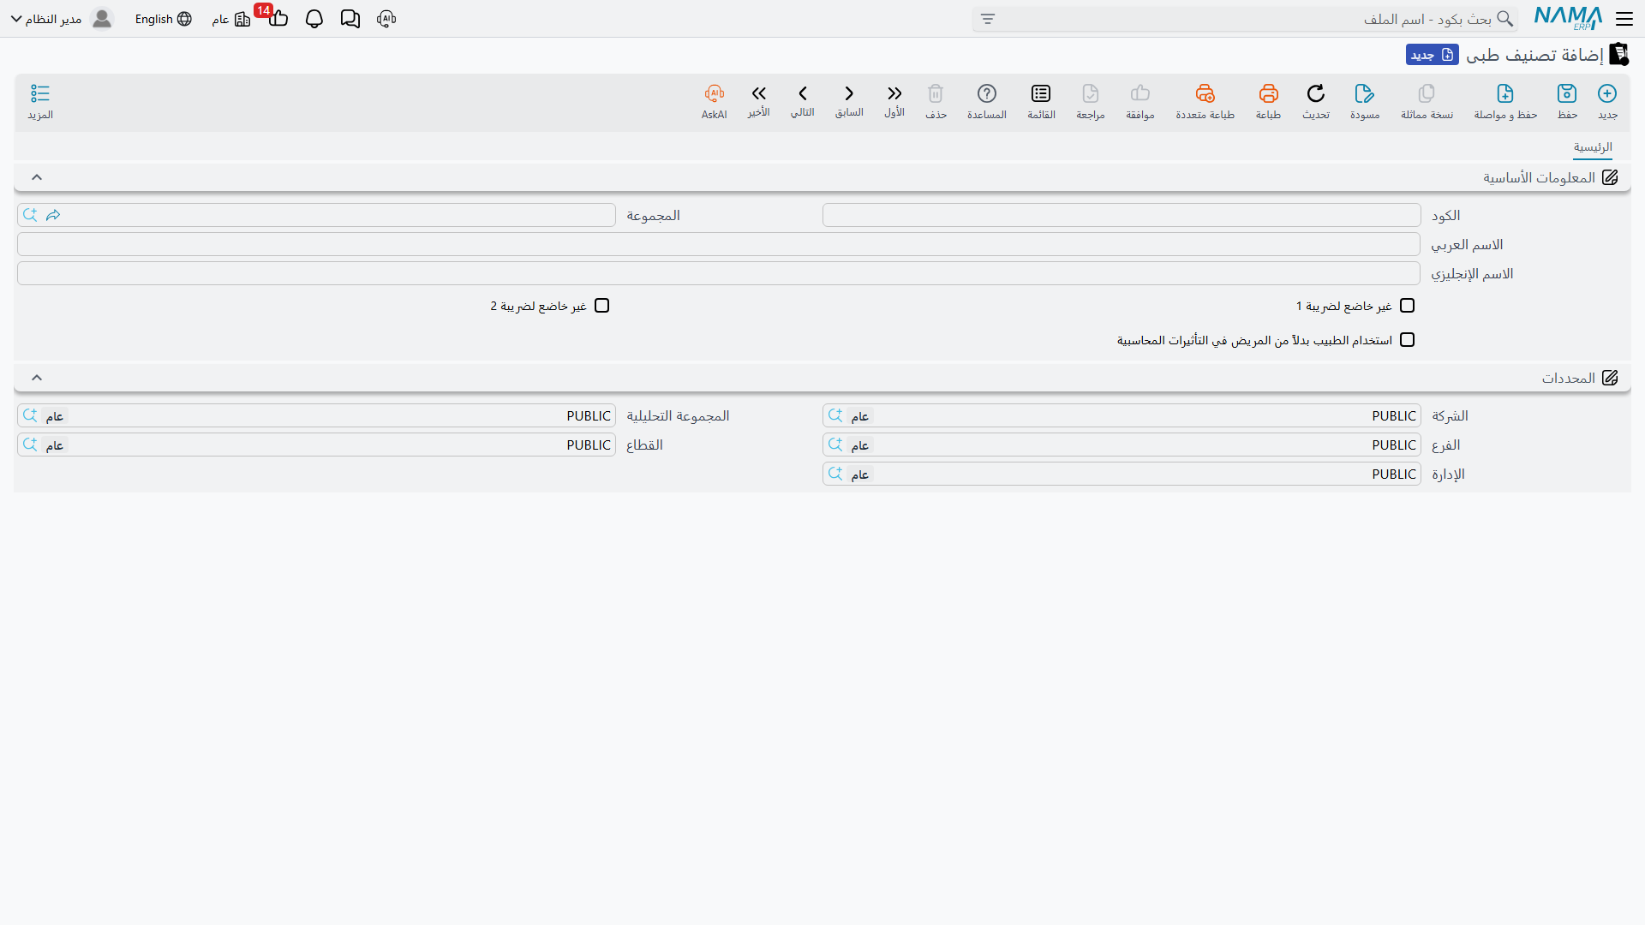Click Company field with PUBLIC value
The image size is (1645, 925).
(1122, 415)
